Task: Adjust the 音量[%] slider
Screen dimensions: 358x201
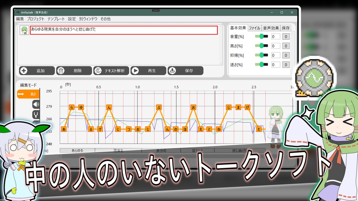Action: point(262,36)
